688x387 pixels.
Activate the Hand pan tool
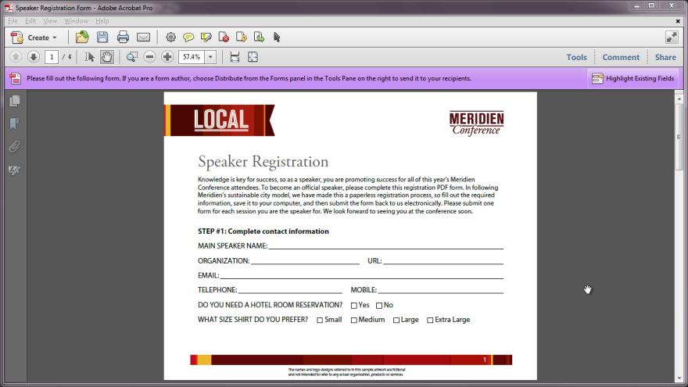106,57
